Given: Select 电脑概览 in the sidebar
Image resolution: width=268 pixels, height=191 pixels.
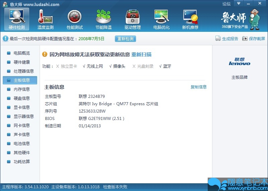Looking at the screenshot, I should (x=21, y=53).
